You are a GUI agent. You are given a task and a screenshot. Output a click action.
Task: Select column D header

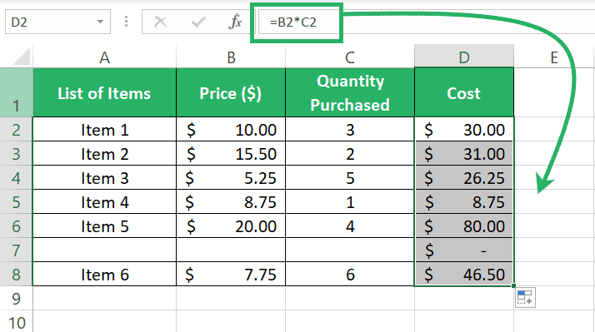coord(464,57)
